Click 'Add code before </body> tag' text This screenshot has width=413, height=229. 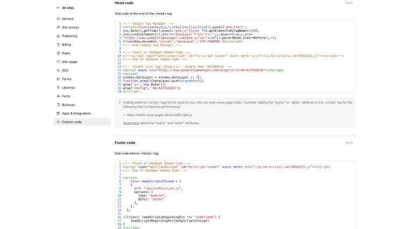click(137, 153)
